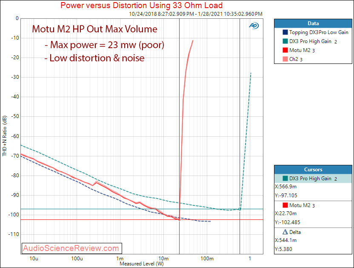354x268 pixels.
Task: Click annotation '- Max power = 23 mw (poor)'
Action: tap(104, 45)
